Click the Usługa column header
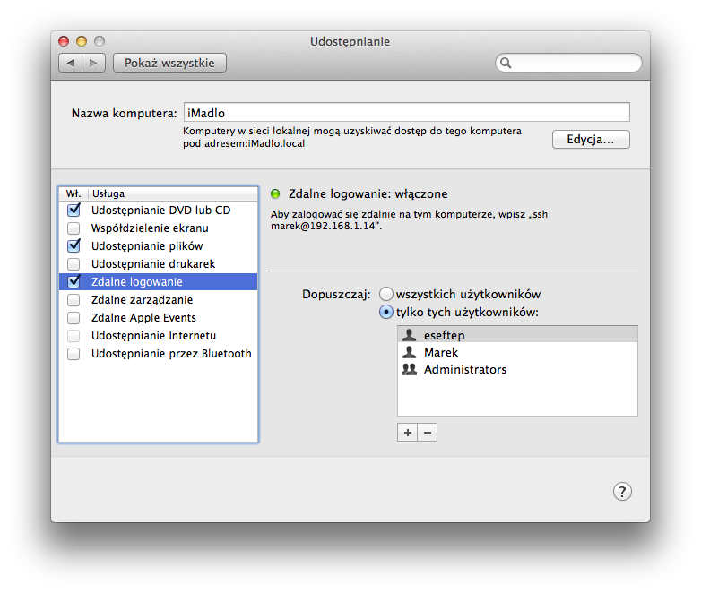The height and width of the screenshot is (593, 701). click(x=173, y=193)
